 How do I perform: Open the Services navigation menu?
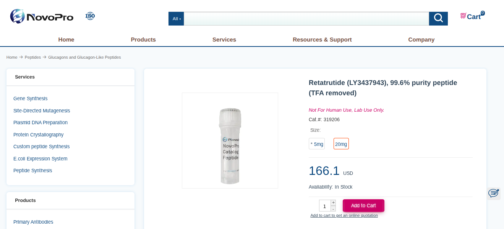pyautogui.click(x=224, y=40)
